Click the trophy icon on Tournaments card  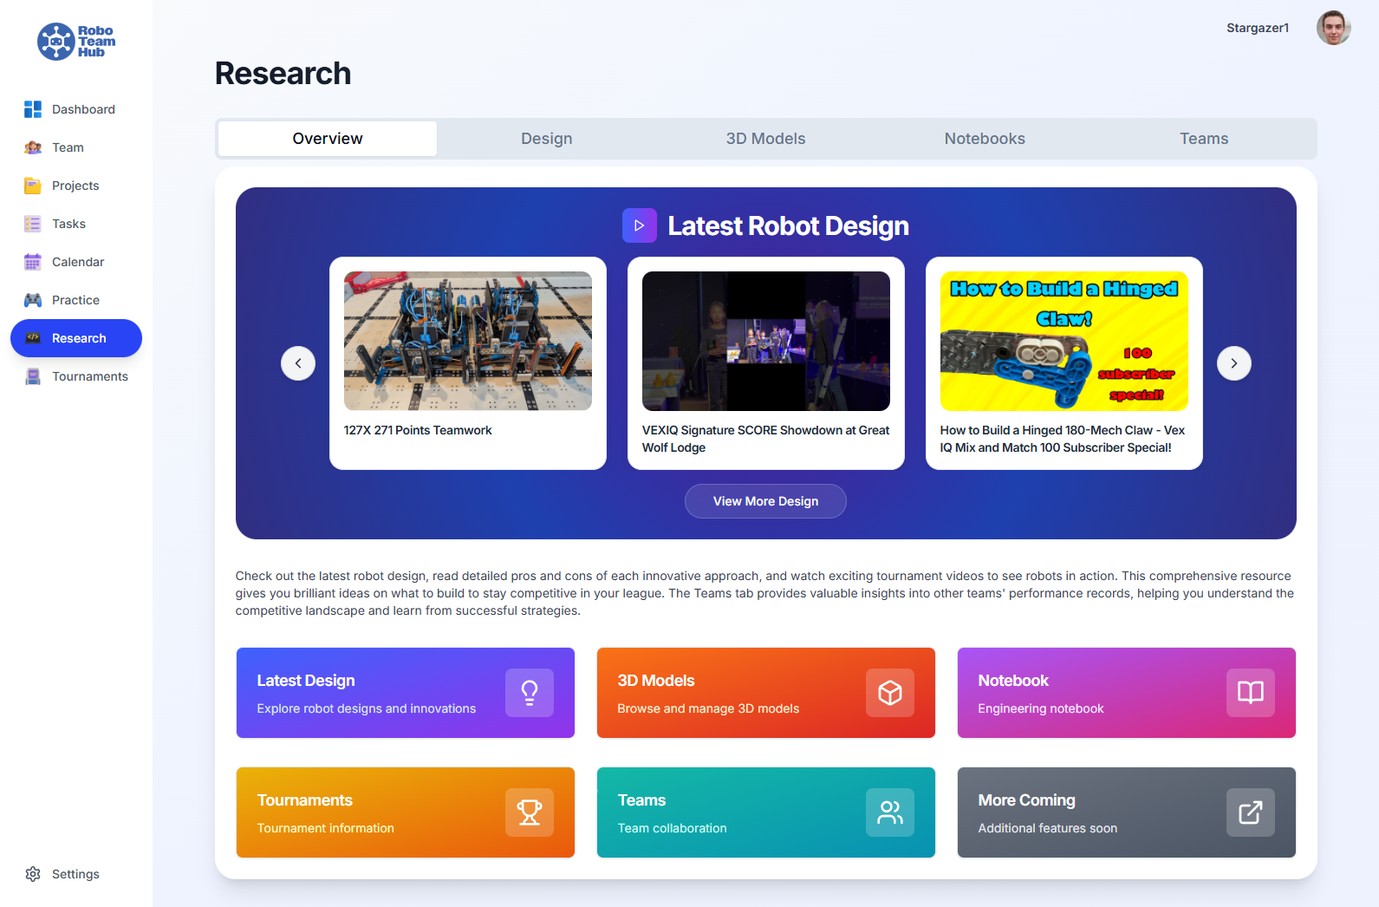click(x=530, y=812)
